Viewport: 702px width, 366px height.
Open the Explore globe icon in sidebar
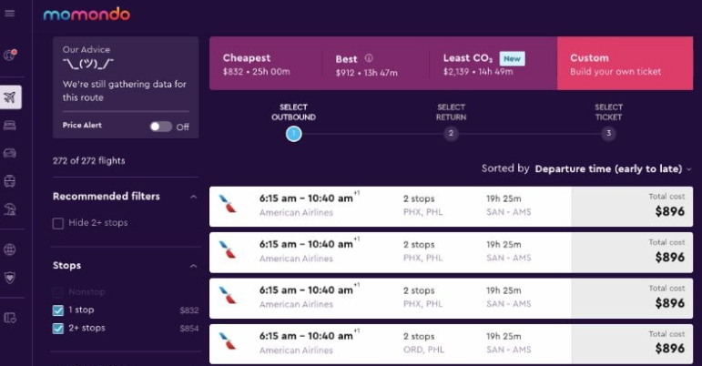[x=11, y=249]
